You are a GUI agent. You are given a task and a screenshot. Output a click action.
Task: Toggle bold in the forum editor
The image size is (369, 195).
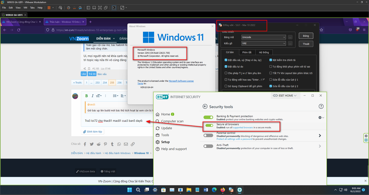[86, 96]
